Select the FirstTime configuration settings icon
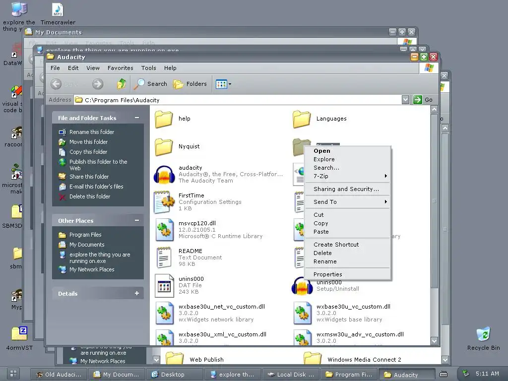This screenshot has width=508, height=381. [164, 202]
